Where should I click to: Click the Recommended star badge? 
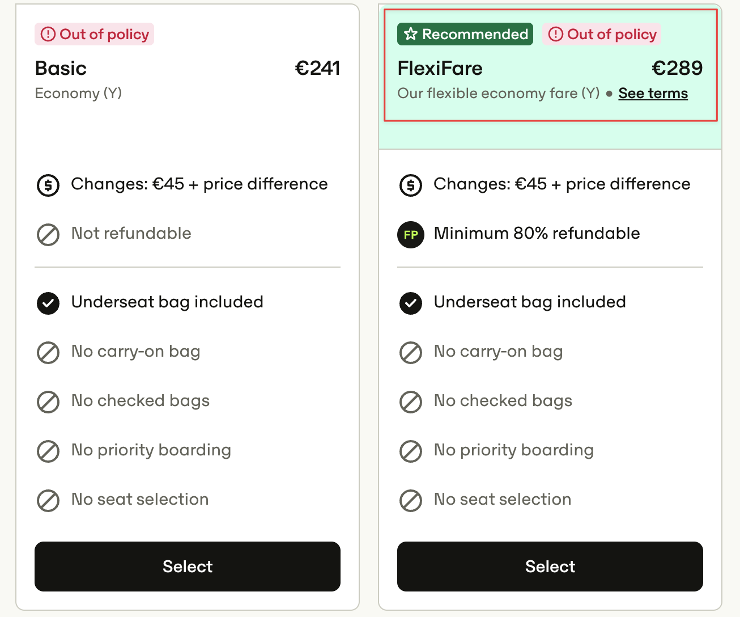[465, 34]
